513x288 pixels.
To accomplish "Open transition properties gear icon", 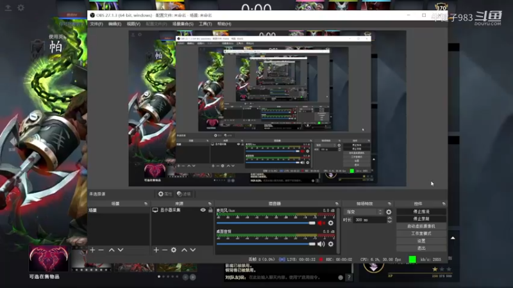I will point(389,212).
